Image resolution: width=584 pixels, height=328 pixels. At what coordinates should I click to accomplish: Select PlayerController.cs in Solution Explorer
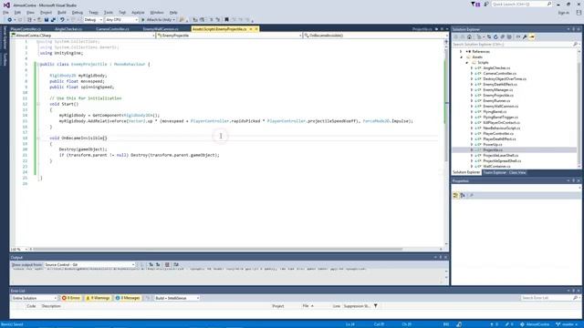tap(498, 134)
